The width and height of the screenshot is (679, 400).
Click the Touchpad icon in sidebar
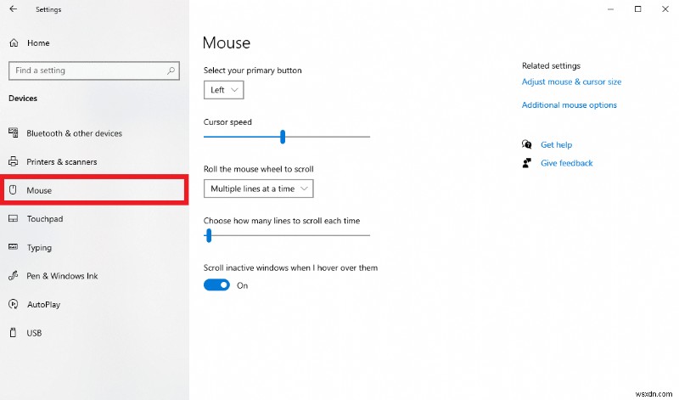tap(13, 219)
